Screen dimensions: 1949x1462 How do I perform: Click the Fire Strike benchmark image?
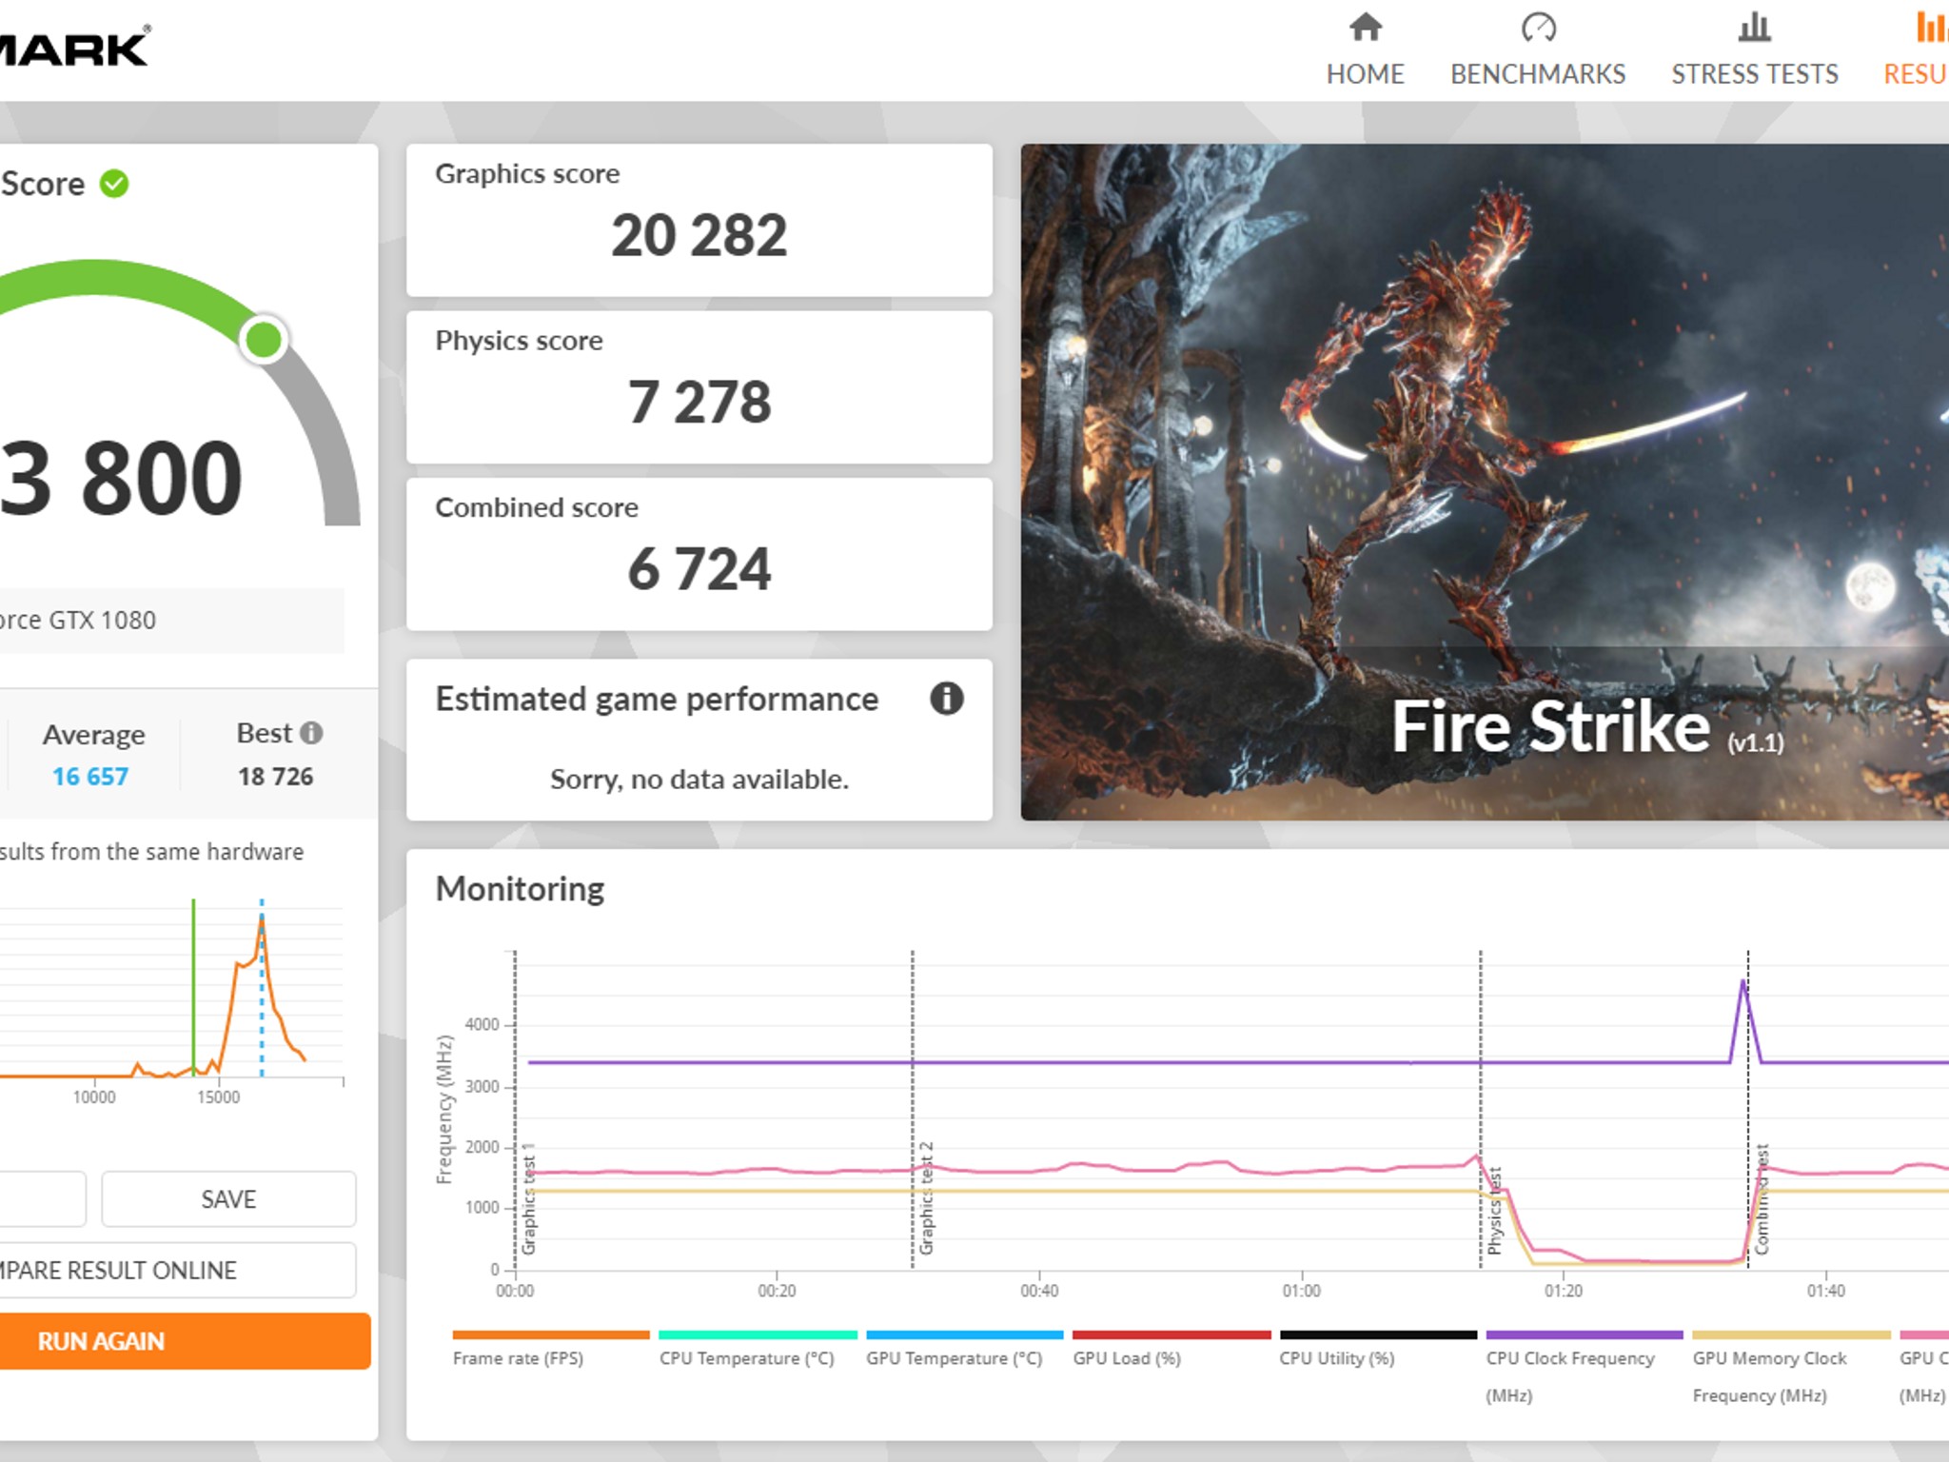coord(1485,482)
